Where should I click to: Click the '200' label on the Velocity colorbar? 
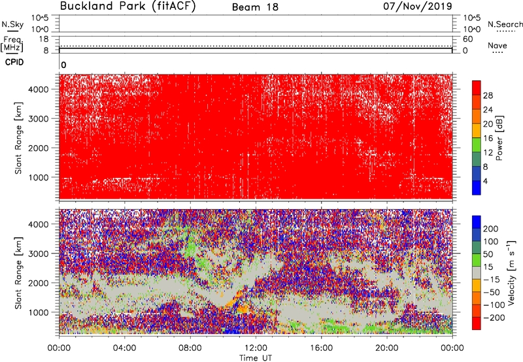491,229
